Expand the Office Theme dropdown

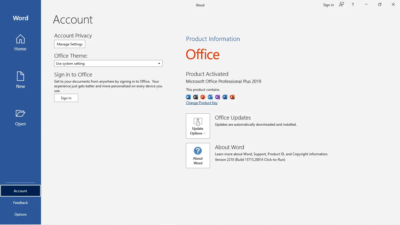point(108,64)
